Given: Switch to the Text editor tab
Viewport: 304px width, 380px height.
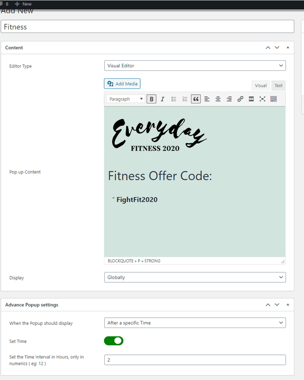Looking at the screenshot, I should (x=278, y=86).
